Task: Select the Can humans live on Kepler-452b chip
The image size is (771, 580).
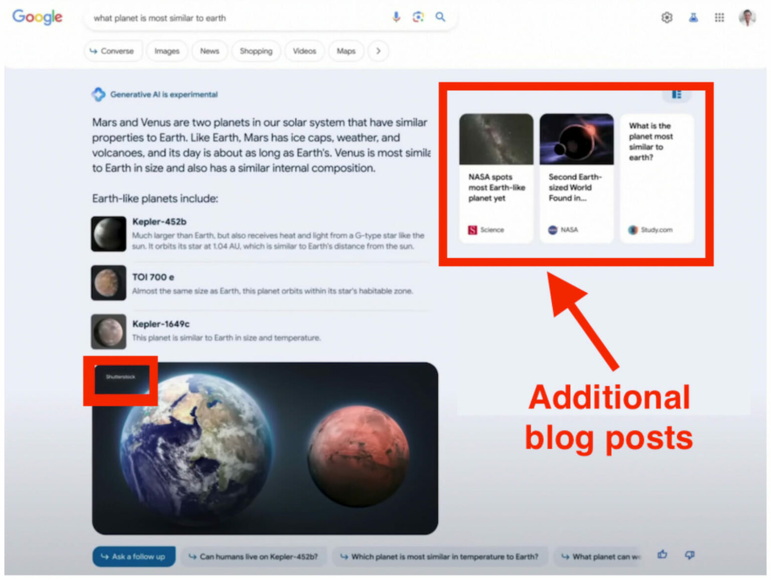Action: pyautogui.click(x=253, y=556)
